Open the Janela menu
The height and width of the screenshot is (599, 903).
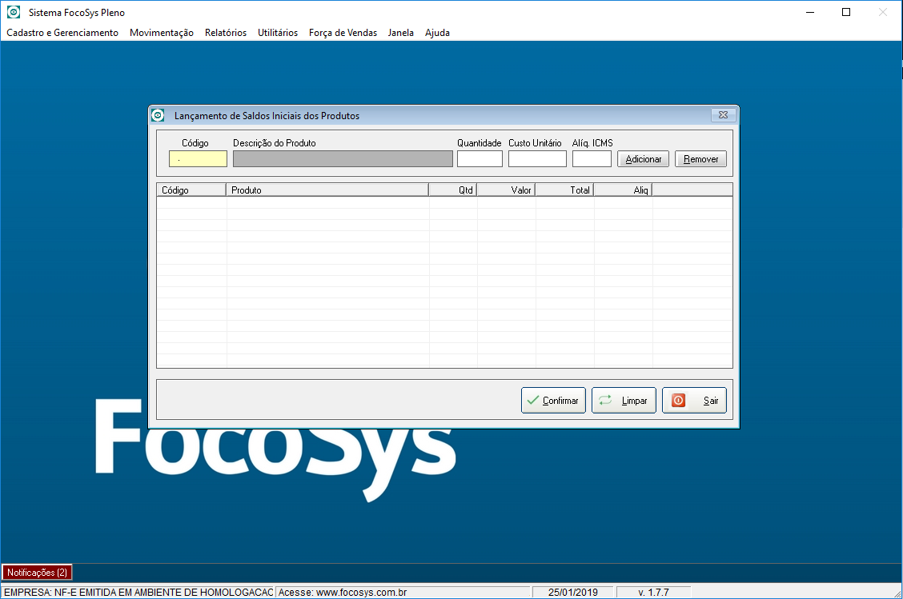pyautogui.click(x=401, y=33)
